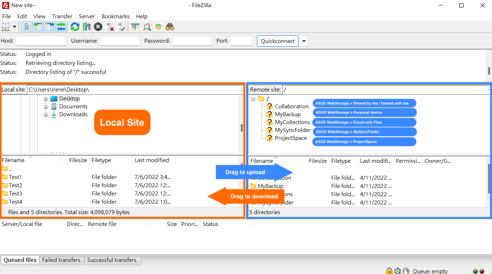Toggle remote directory tree display

tap(50, 27)
